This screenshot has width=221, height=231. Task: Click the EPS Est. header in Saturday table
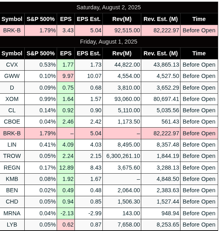89,19
